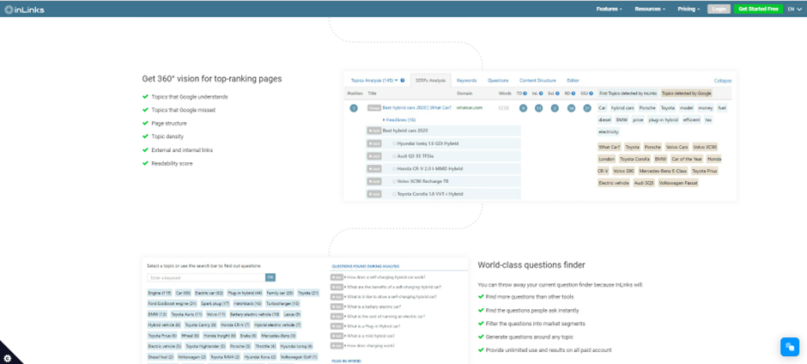
Task: Add the Honda CR-V 2.0 i-MMD Hybrid headline
Action: point(374,169)
